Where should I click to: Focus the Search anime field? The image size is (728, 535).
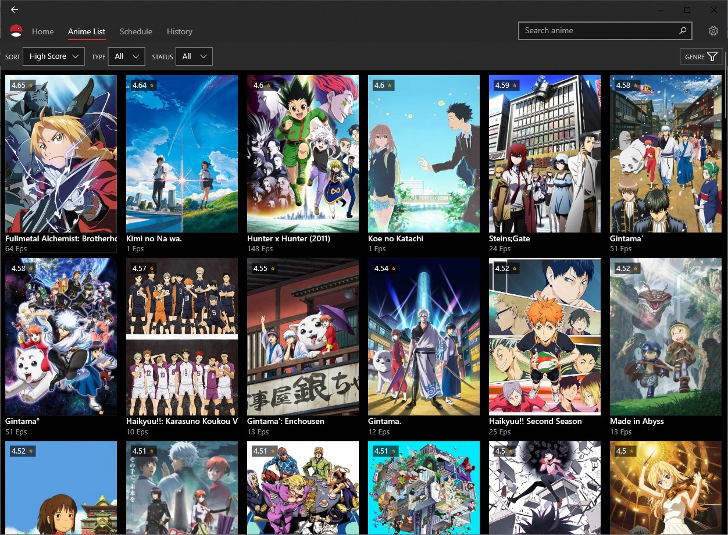pyautogui.click(x=605, y=31)
